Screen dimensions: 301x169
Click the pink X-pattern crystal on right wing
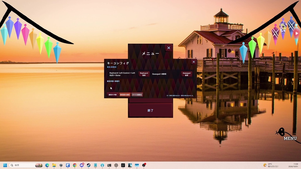[275, 35]
